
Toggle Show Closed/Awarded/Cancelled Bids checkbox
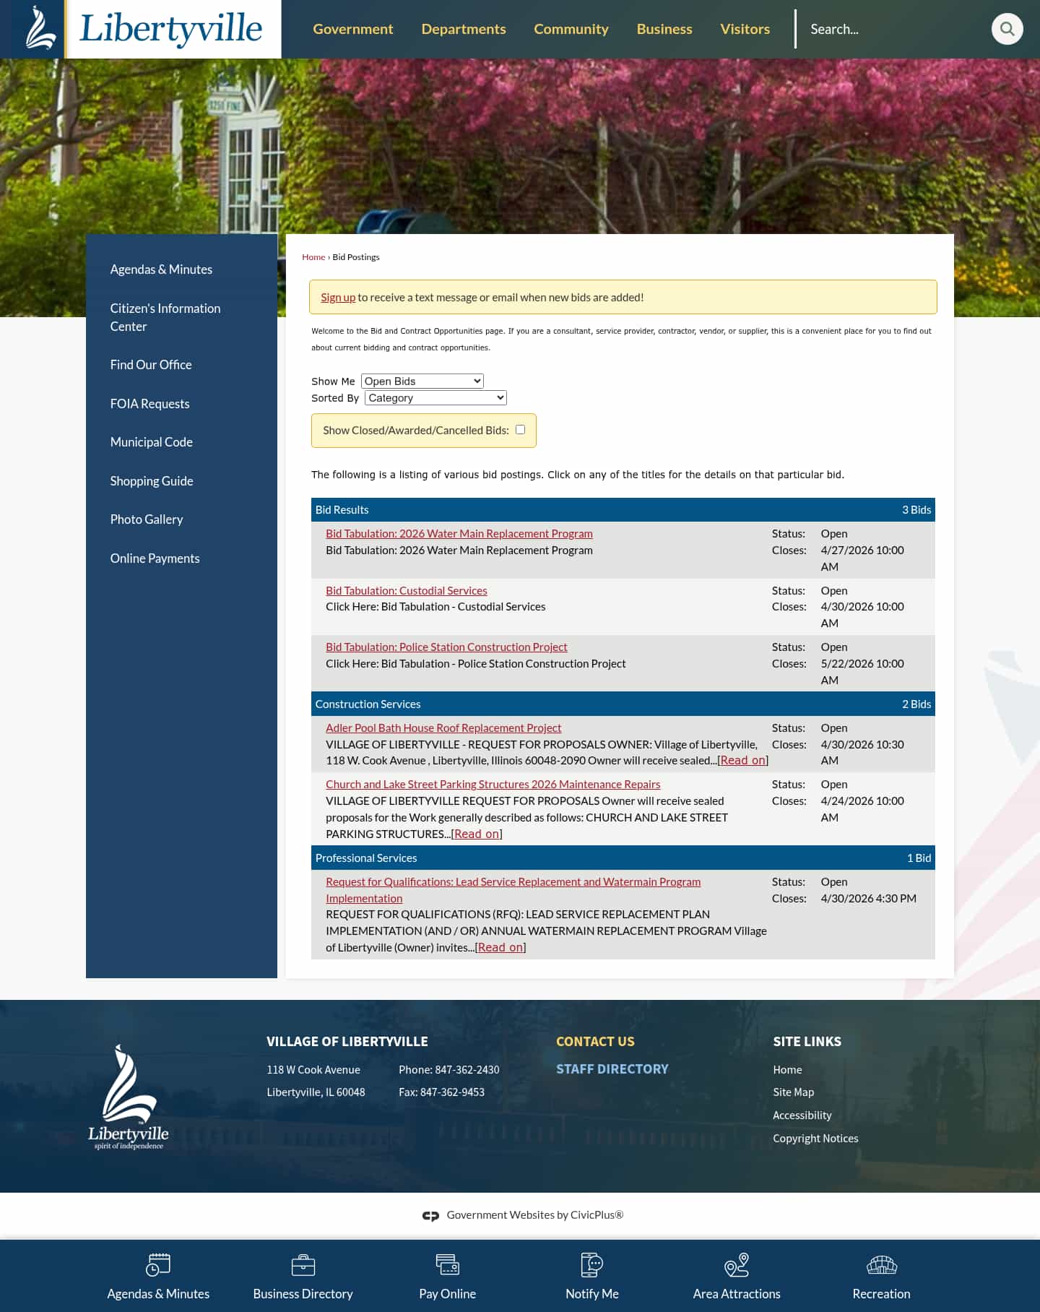click(x=520, y=430)
